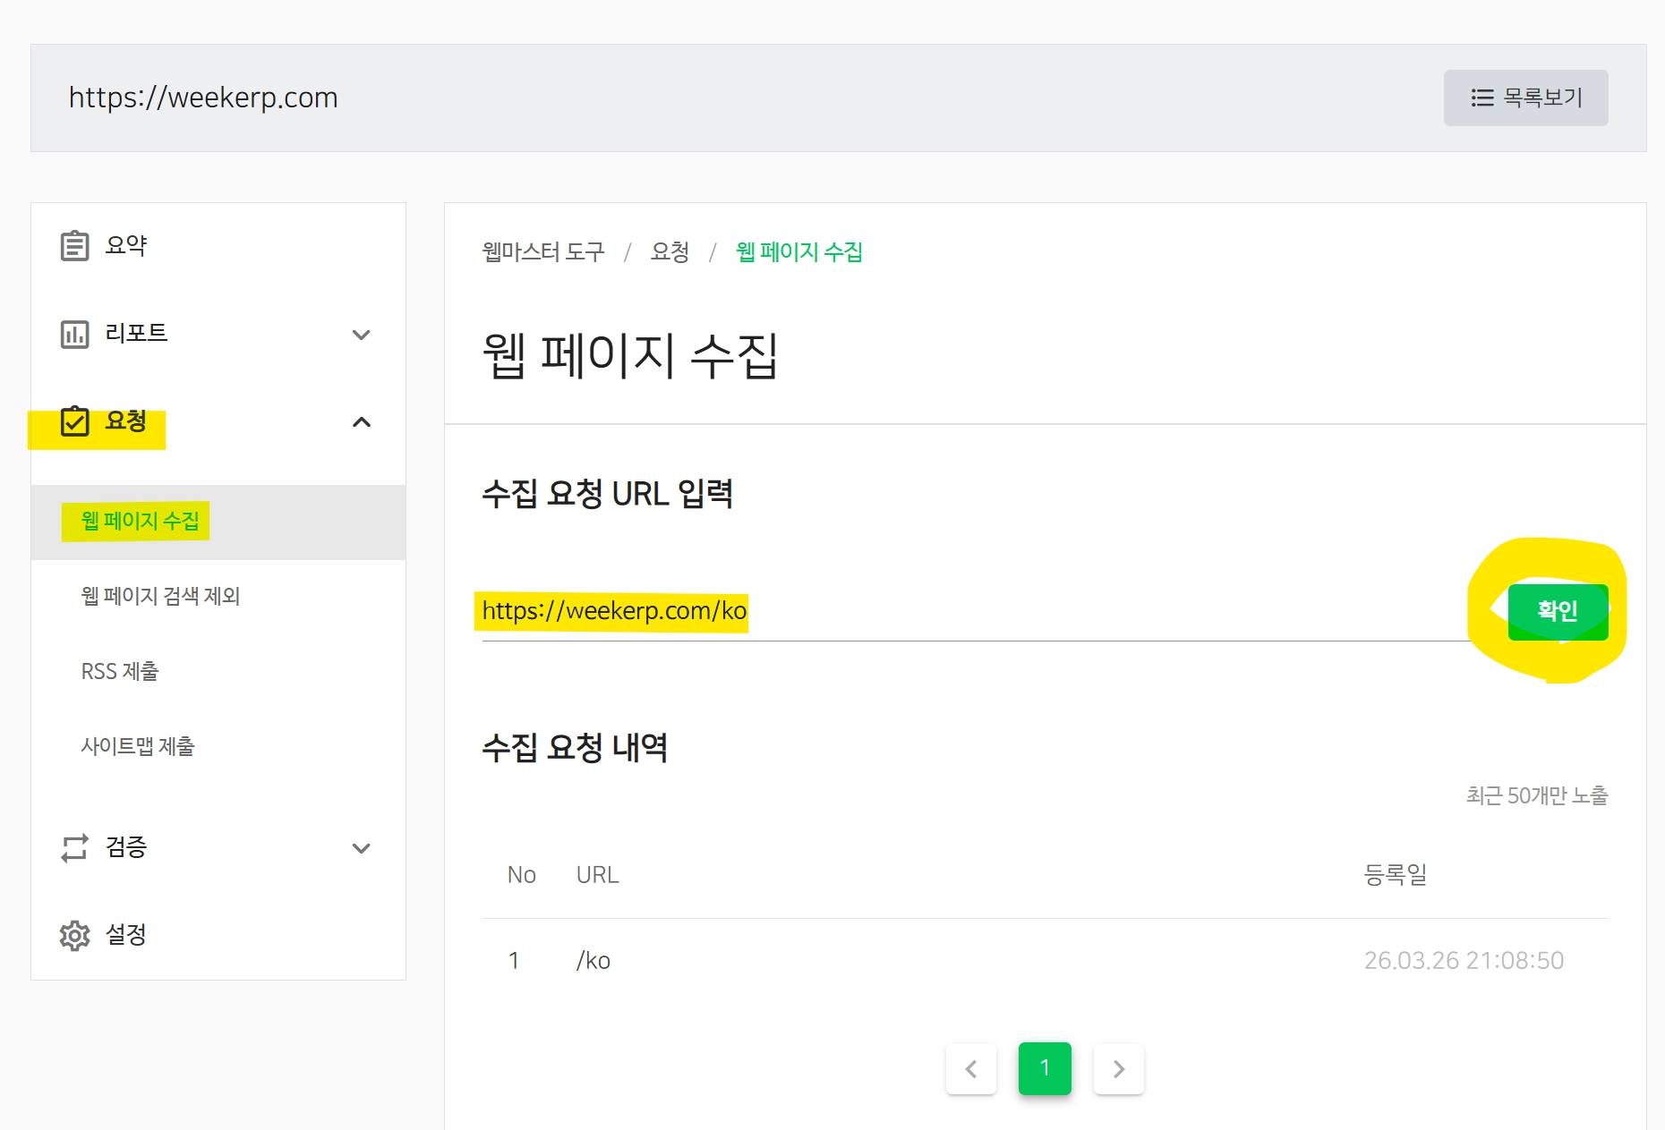Expand the 검증 section
This screenshot has height=1130, width=1665.
363,847
